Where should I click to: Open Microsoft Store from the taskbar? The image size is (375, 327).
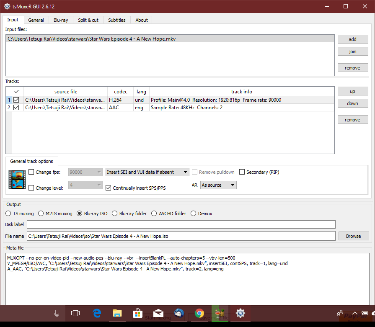[137, 313]
